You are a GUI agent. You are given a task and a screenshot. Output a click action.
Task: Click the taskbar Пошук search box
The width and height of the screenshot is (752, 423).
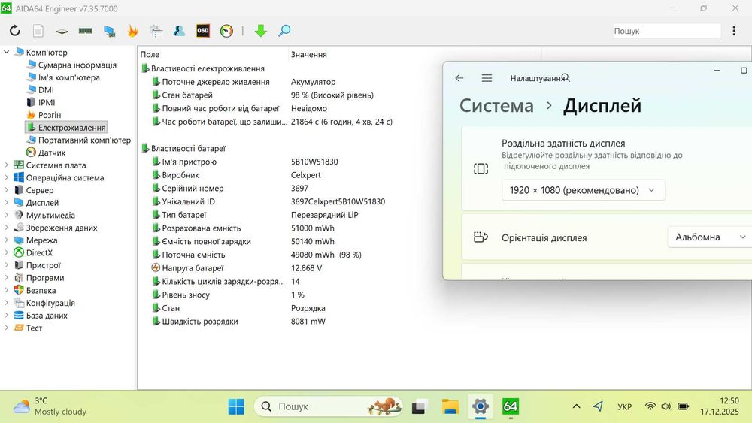point(328,406)
